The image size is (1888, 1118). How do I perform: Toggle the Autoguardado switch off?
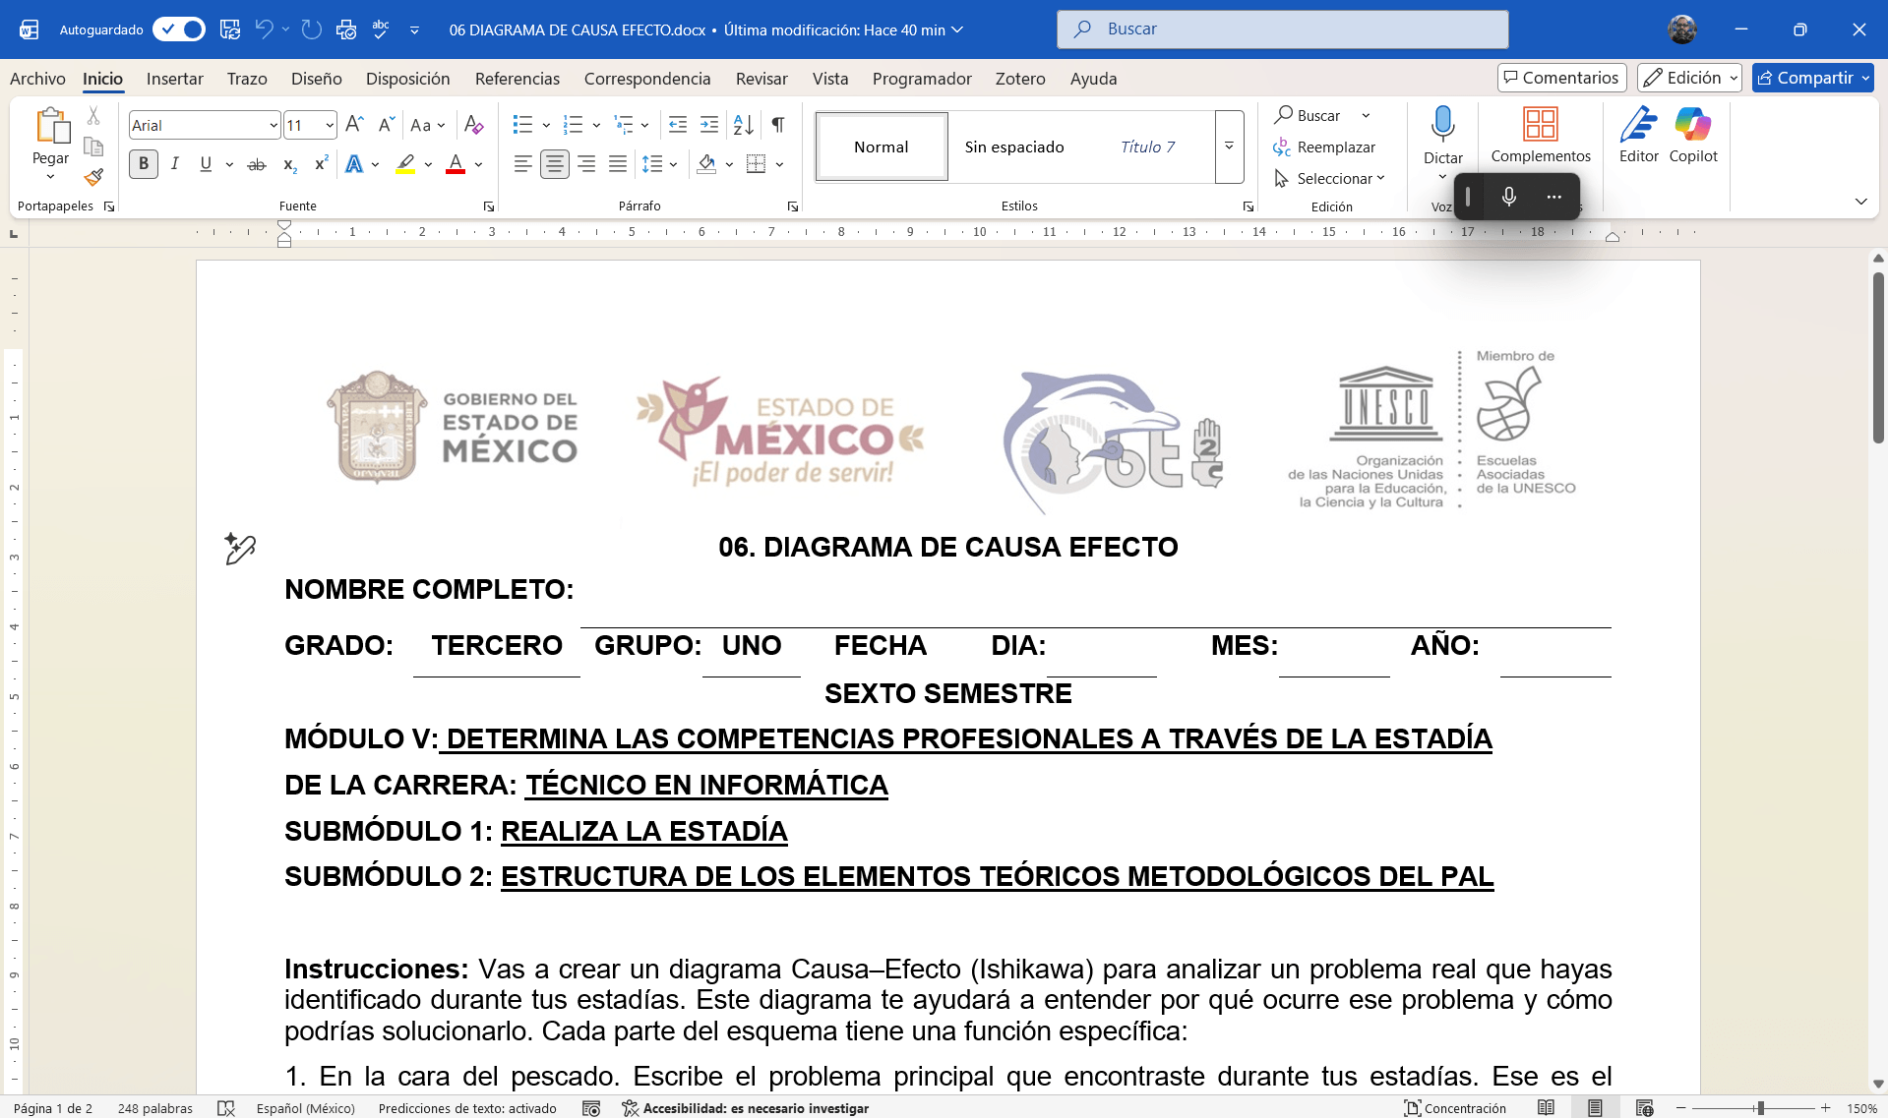pos(178,29)
